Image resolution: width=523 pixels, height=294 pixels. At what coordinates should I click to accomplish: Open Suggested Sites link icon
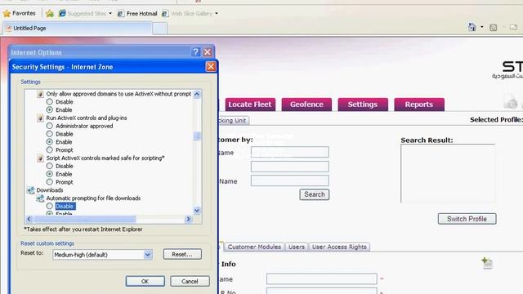coord(62,13)
